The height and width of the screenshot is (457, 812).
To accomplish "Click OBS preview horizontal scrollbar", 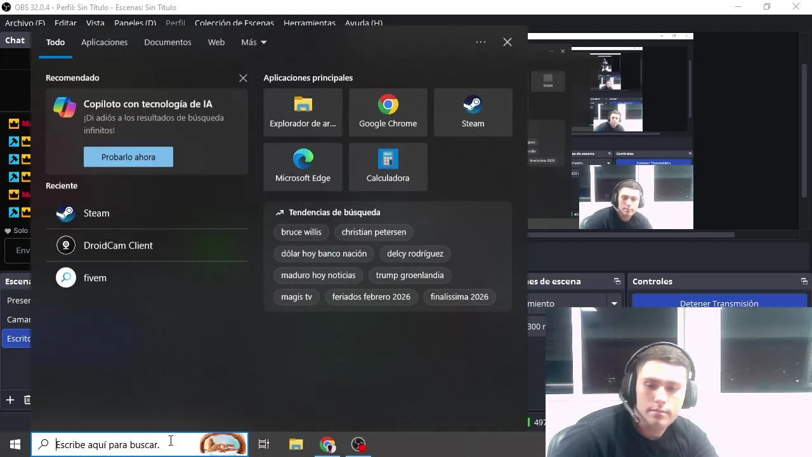I will point(631,235).
